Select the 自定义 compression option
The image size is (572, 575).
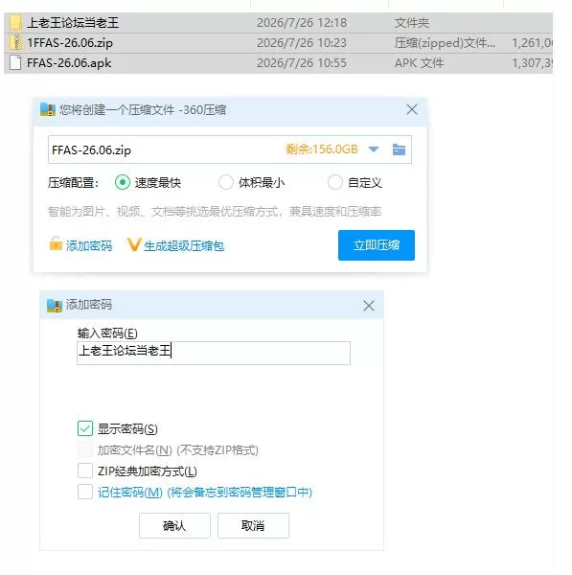point(334,182)
